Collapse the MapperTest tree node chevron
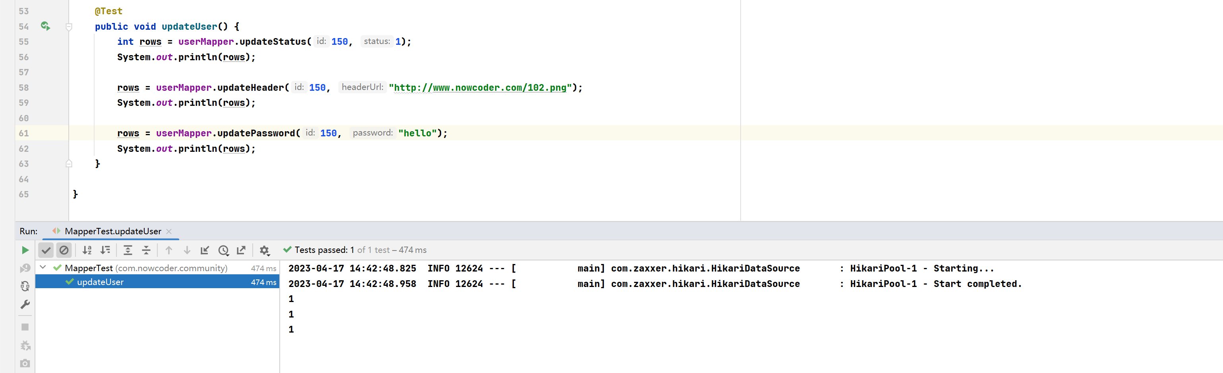1223x373 pixels. [43, 268]
